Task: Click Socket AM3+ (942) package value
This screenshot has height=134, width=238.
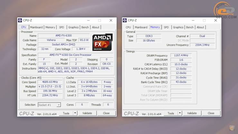Action: 64,44
